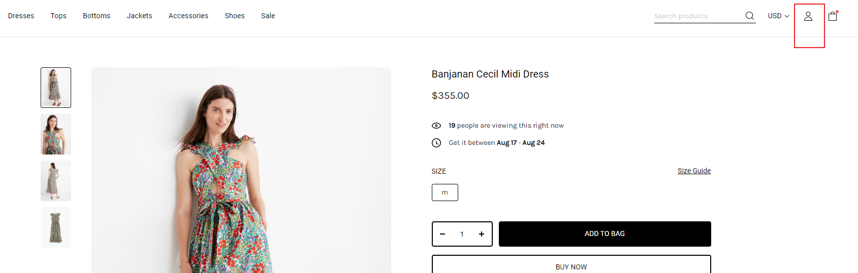Click the search magnifier icon
Viewport: 858px width, 273px height.
pyautogui.click(x=749, y=16)
